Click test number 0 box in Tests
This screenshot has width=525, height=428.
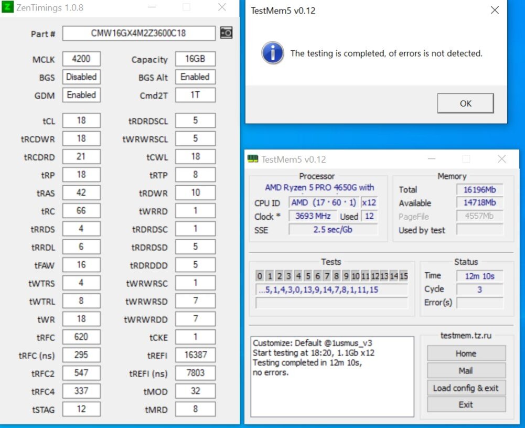[x=260, y=276]
